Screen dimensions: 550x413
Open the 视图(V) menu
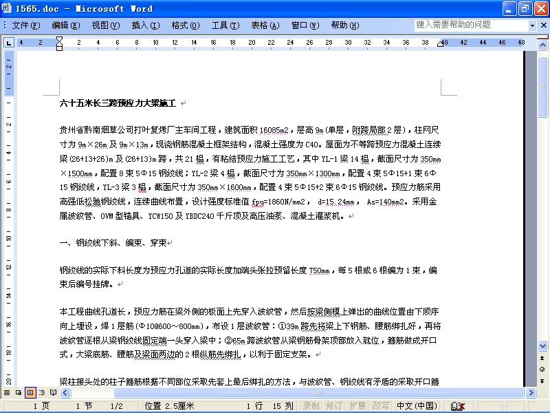click(x=106, y=25)
